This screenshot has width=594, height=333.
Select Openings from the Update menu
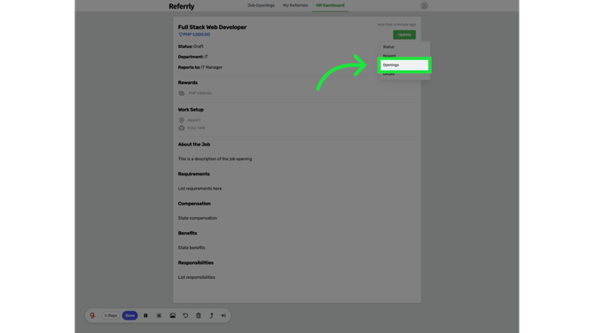(x=404, y=65)
